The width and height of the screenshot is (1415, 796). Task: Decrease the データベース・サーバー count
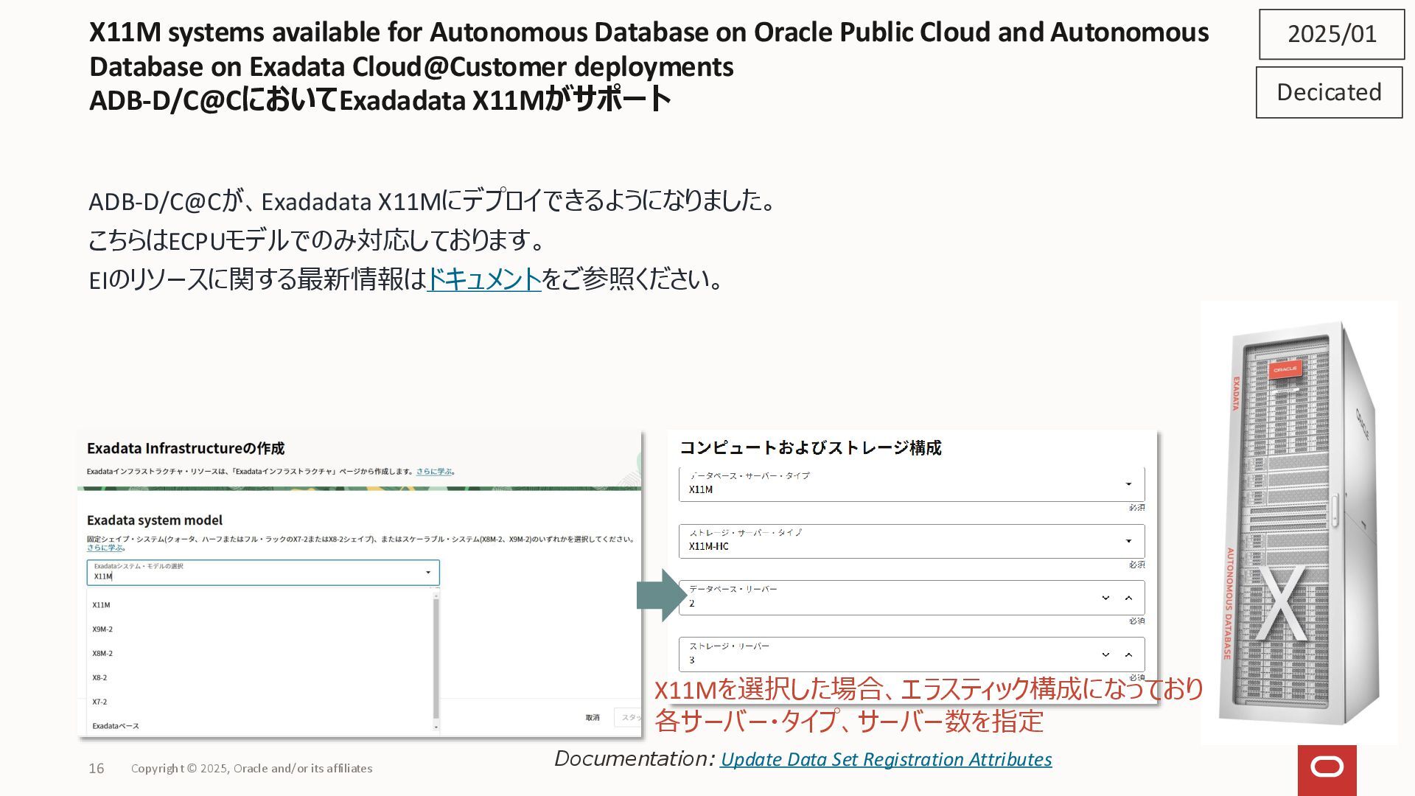[1105, 598]
